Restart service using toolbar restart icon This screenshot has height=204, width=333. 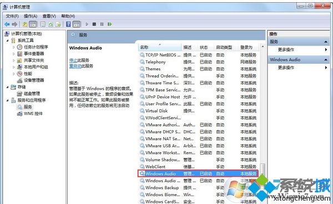109,24
